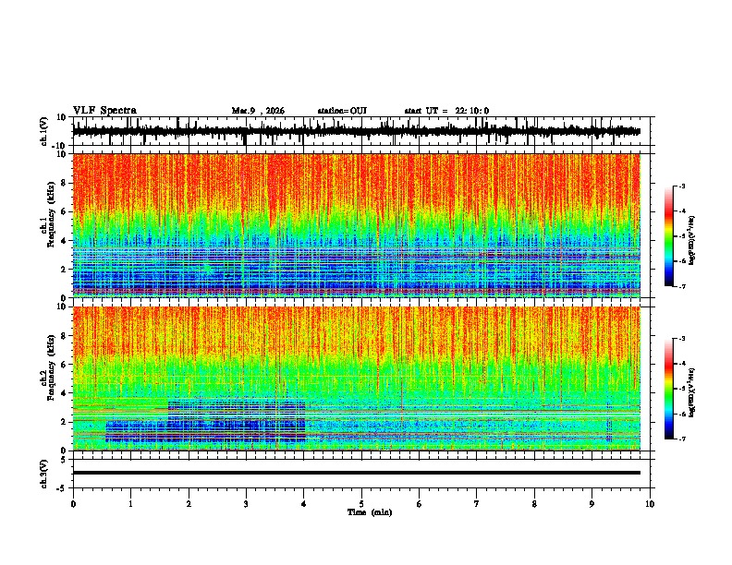The image size is (732, 565).
Task: Click the ch.1 "Frequency (kHz)" axis label
Action: 51,214
